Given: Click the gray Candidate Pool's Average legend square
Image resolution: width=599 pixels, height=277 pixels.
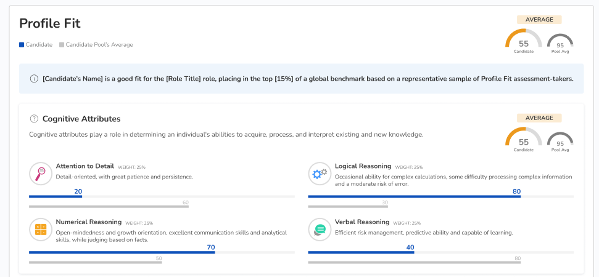Looking at the screenshot, I should [62, 44].
